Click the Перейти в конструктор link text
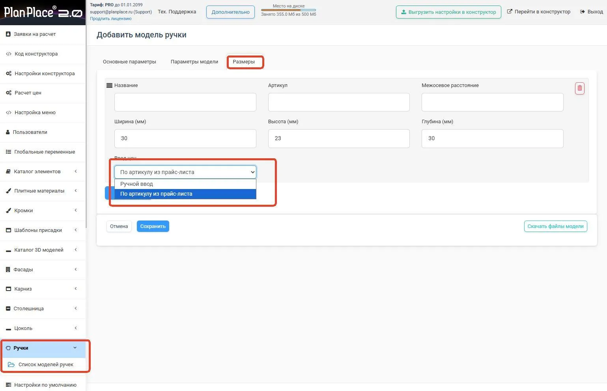The height and width of the screenshot is (391, 607). tap(542, 12)
